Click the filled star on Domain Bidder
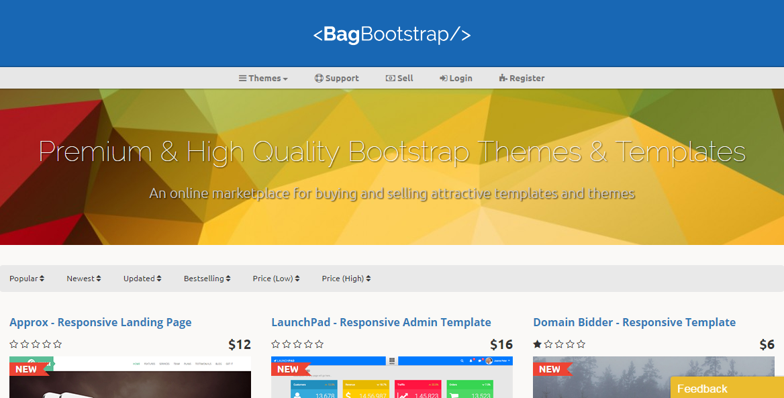This screenshot has height=398, width=784. (538, 344)
